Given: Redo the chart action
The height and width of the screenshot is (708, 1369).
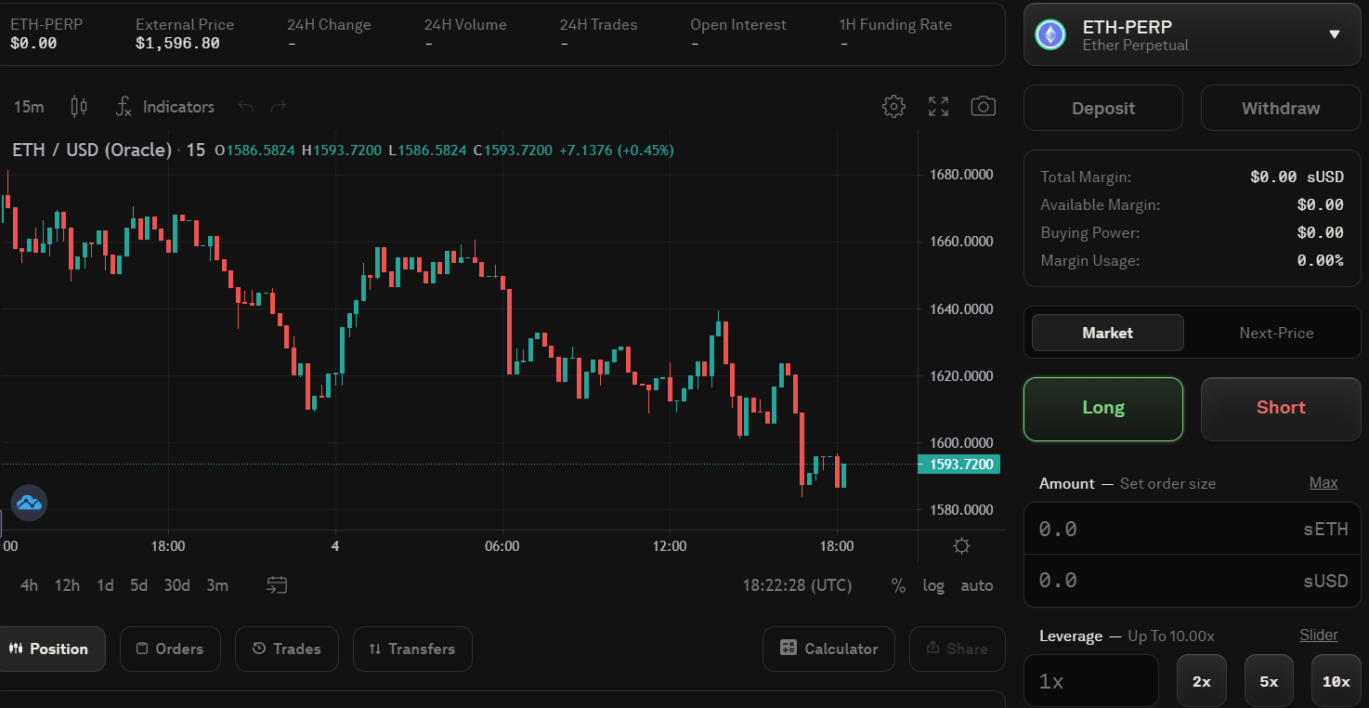Looking at the screenshot, I should click(x=278, y=107).
